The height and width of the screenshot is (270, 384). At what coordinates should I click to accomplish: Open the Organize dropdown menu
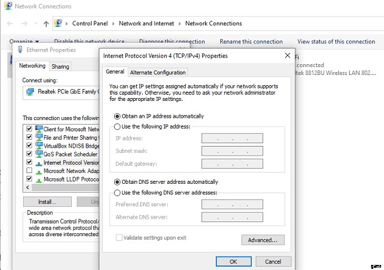pyautogui.click(x=24, y=42)
